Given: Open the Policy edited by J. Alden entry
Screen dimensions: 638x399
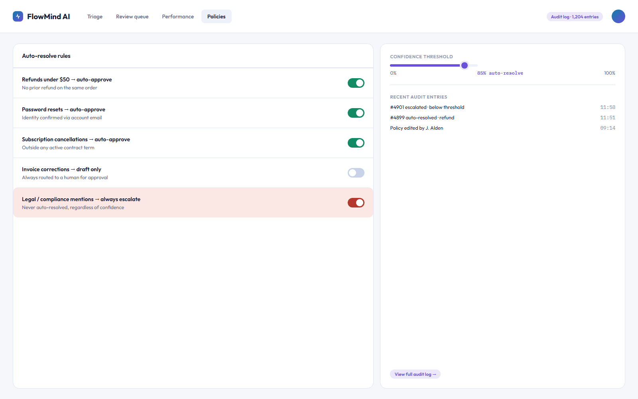Looking at the screenshot, I should [502, 128].
